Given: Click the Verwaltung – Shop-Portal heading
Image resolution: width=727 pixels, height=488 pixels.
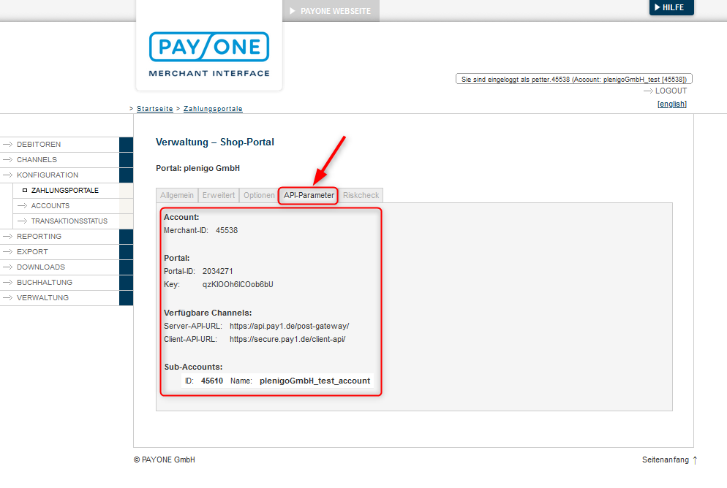Looking at the screenshot, I should 215,142.
